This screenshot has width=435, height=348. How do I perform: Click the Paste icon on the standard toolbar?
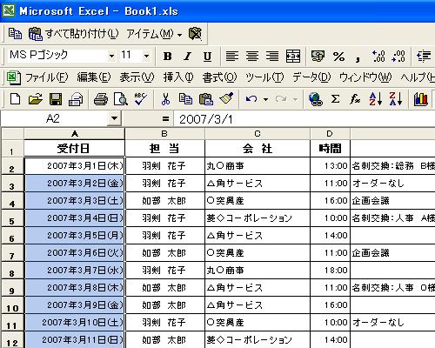click(x=206, y=99)
